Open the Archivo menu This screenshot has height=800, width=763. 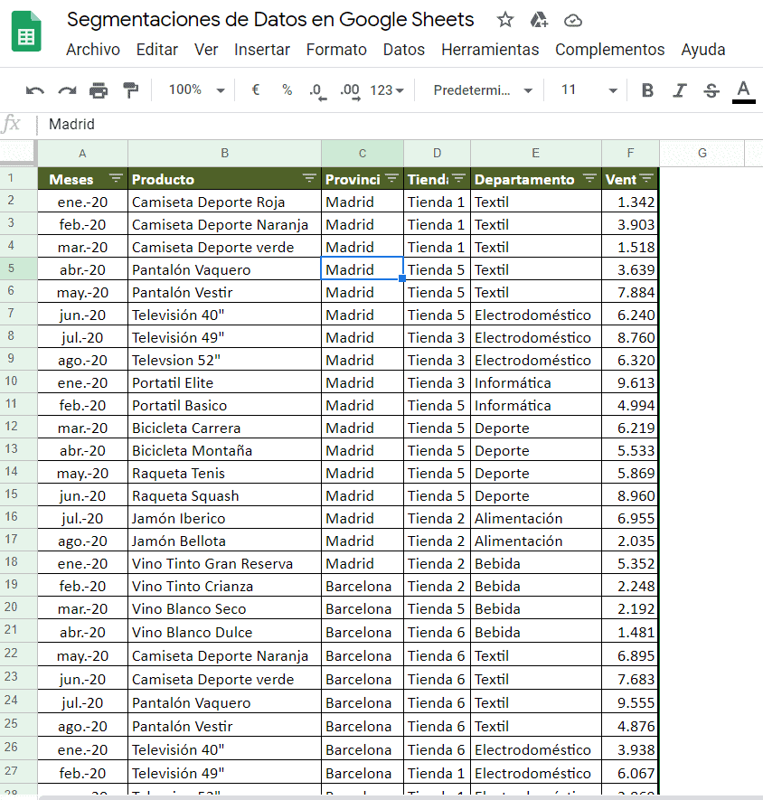(x=93, y=50)
